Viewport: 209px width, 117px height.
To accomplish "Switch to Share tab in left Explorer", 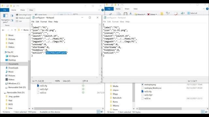I will [23, 10].
